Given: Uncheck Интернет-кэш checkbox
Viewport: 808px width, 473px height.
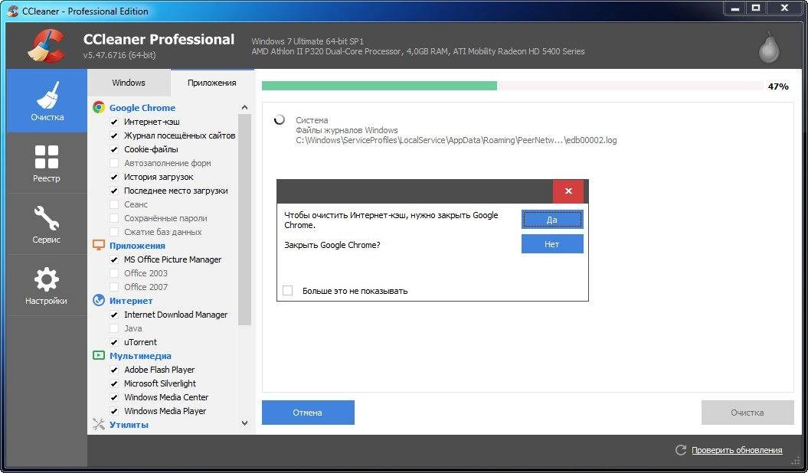Looking at the screenshot, I should coord(114,122).
